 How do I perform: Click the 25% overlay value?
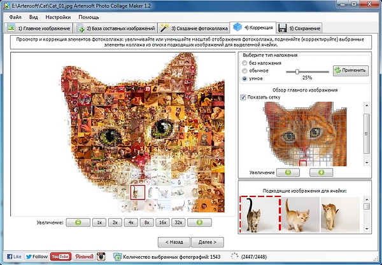307,78
